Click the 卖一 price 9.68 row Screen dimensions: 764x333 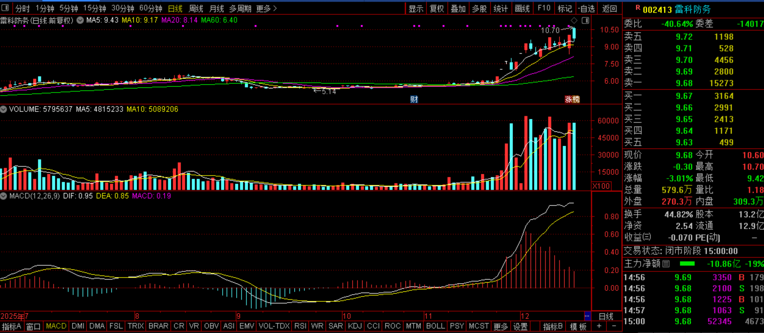tap(693, 83)
